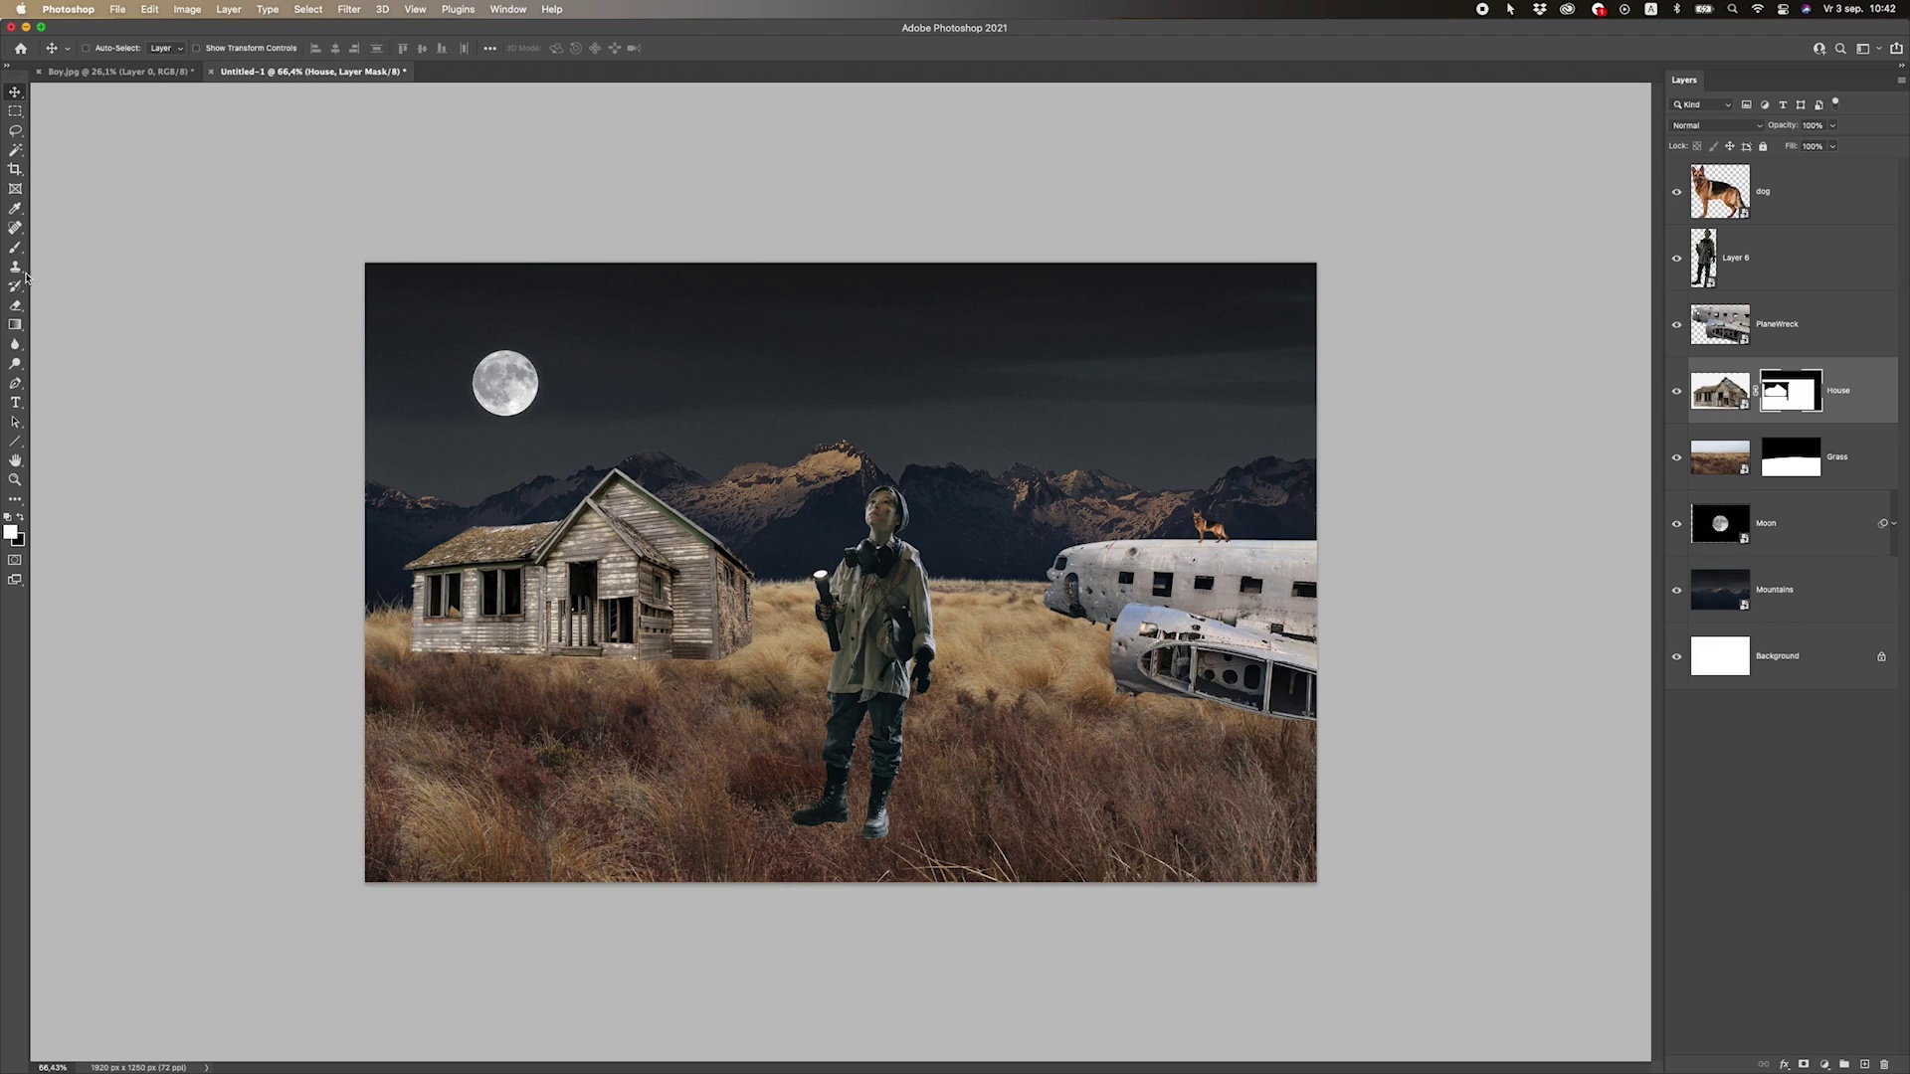Open the Normal blend mode dropdown
The image size is (1910, 1074).
(x=1717, y=125)
